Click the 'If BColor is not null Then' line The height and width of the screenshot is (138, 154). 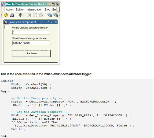[35, 122]
